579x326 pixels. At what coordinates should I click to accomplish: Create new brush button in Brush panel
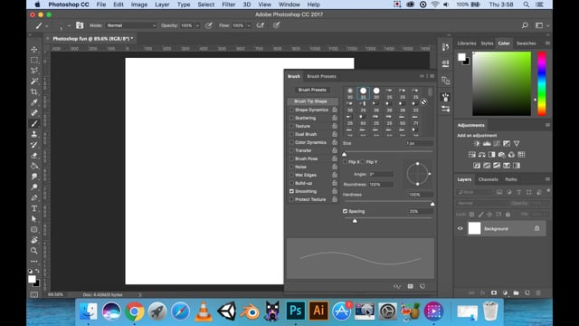(422, 286)
